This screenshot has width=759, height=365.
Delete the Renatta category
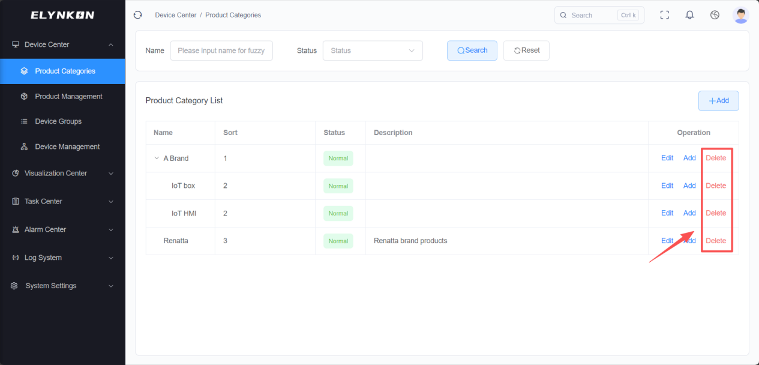click(x=716, y=241)
